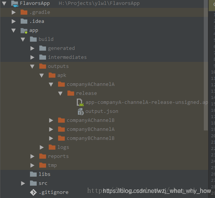Click the build folder icon
215x198 pixels.
point(33,39)
